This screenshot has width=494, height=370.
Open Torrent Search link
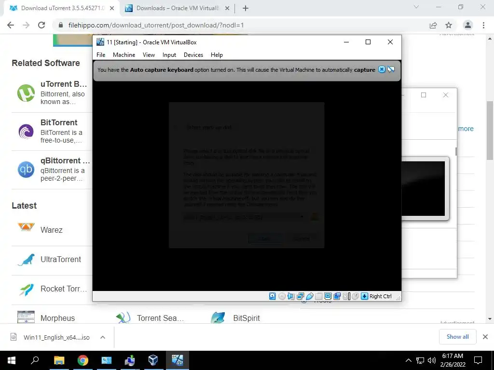[x=160, y=318]
